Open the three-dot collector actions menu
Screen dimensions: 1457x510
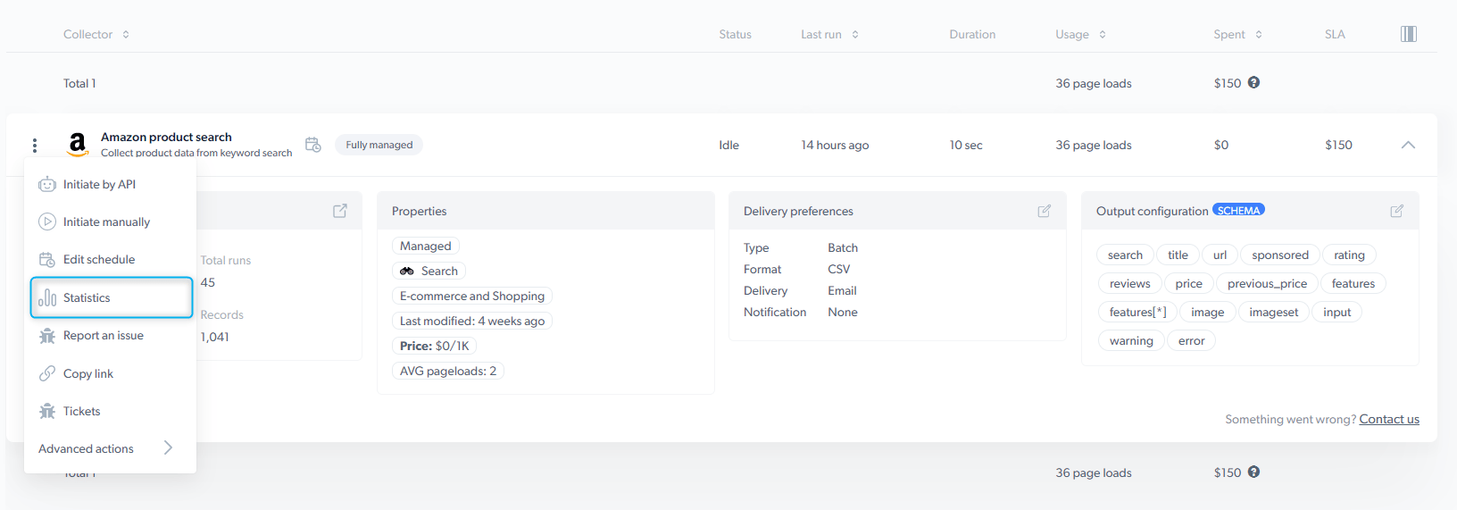35,146
